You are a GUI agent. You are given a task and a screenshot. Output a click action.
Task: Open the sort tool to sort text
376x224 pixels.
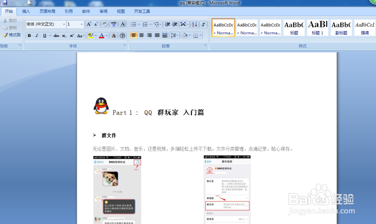click(194, 24)
